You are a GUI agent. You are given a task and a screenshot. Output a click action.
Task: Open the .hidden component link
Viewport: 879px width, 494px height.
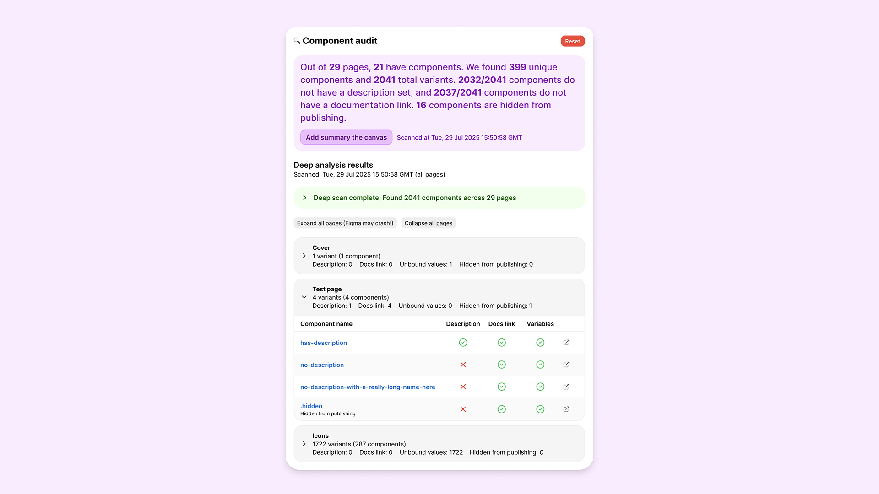tap(311, 406)
